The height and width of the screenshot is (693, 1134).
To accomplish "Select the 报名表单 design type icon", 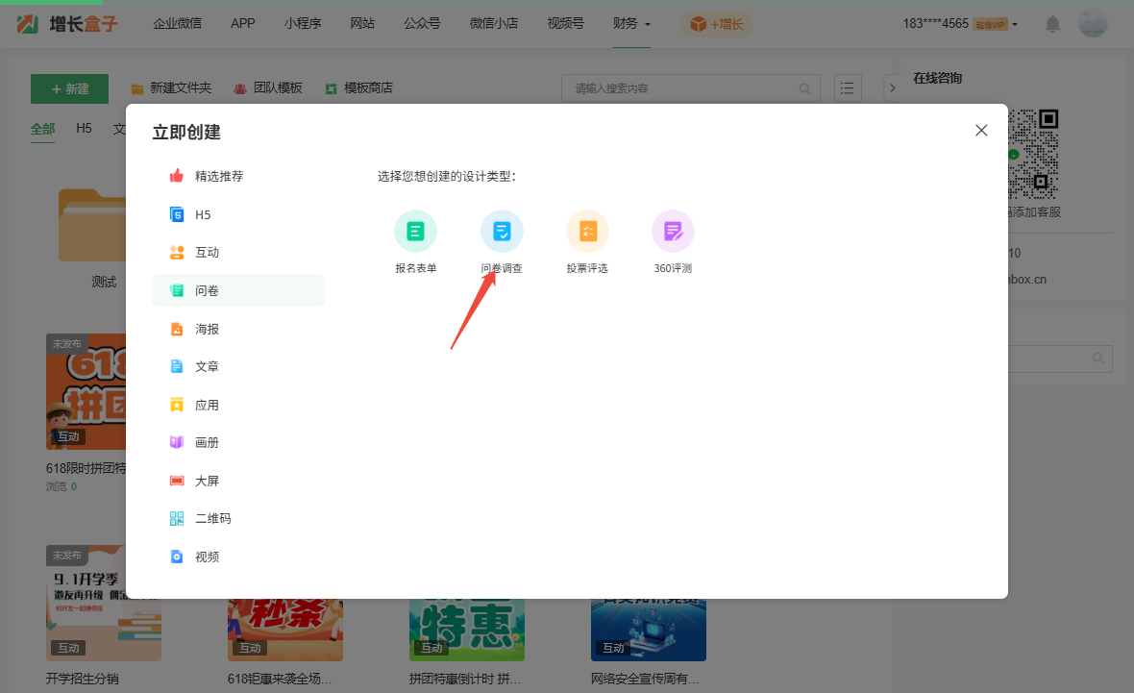I will 415,232.
